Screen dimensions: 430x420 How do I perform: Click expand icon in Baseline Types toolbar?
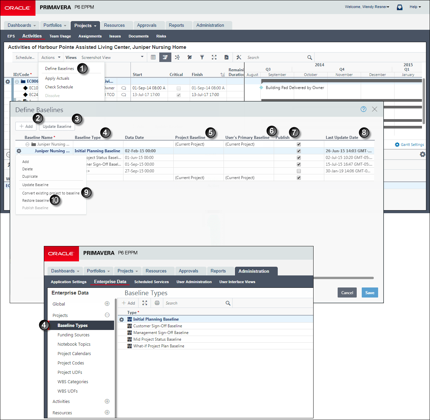coord(145,303)
